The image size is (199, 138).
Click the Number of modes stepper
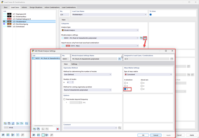[x=73, y=82]
